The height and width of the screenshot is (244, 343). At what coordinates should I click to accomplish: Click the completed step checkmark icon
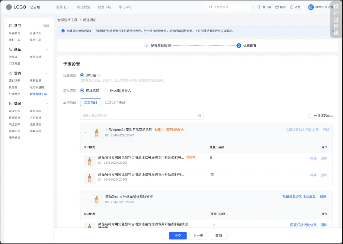[x=146, y=46]
